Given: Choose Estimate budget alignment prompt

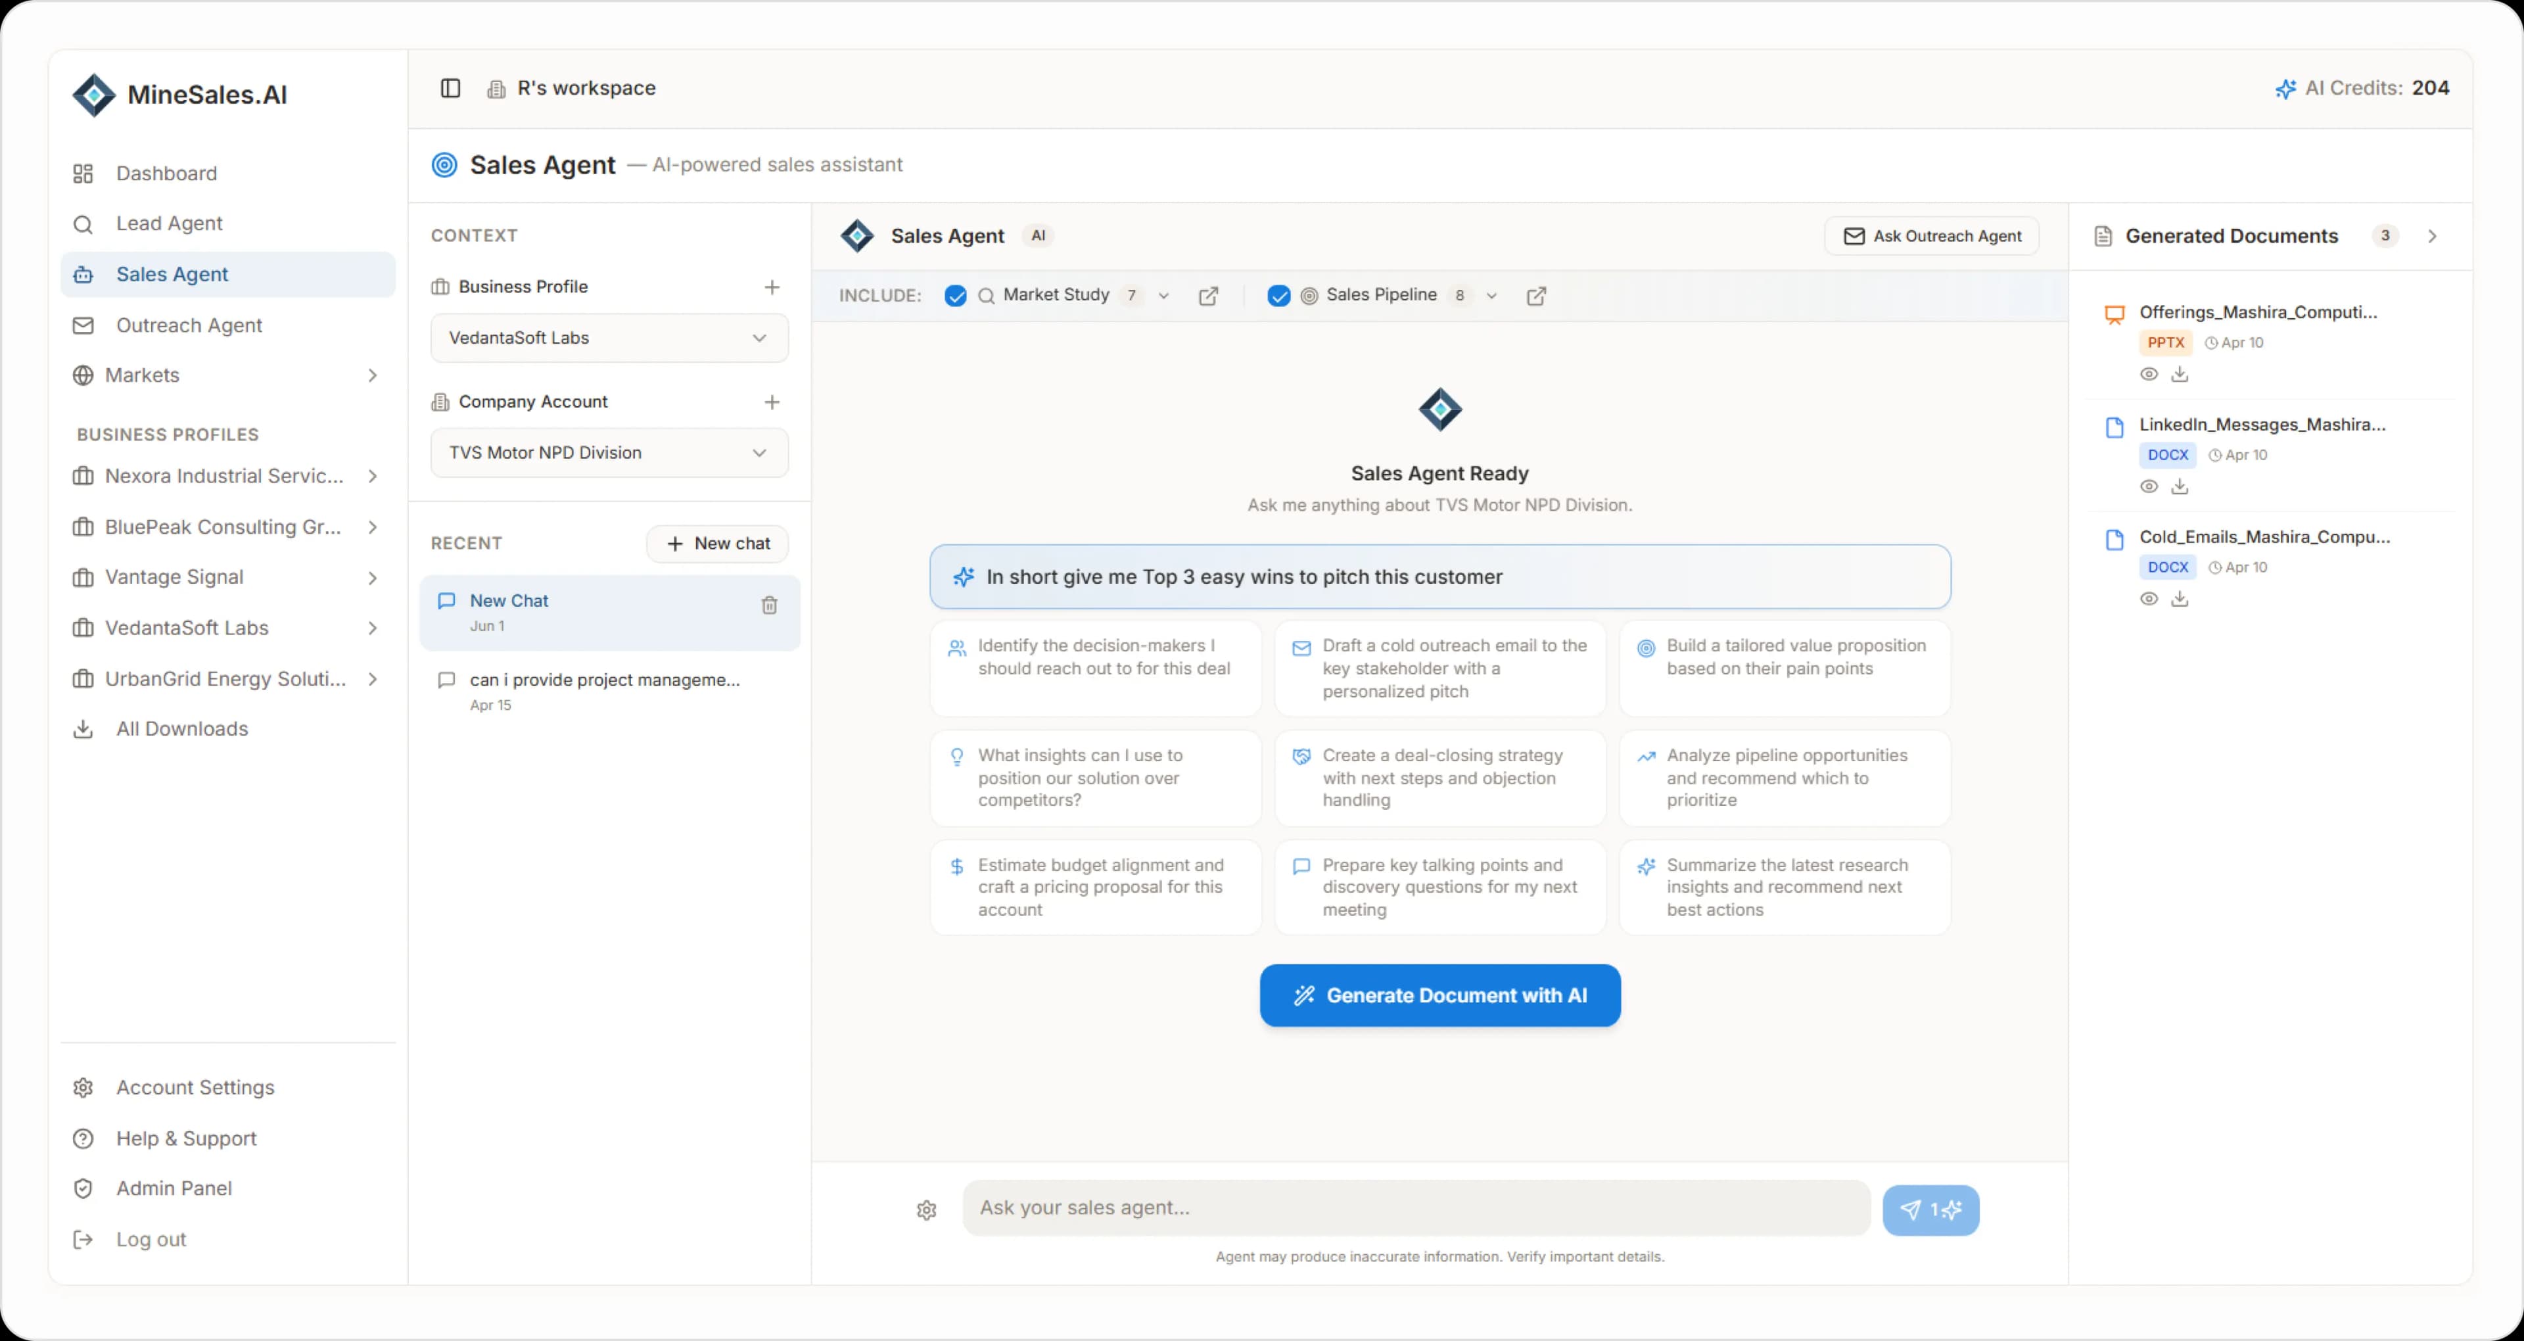Looking at the screenshot, I should point(1096,887).
